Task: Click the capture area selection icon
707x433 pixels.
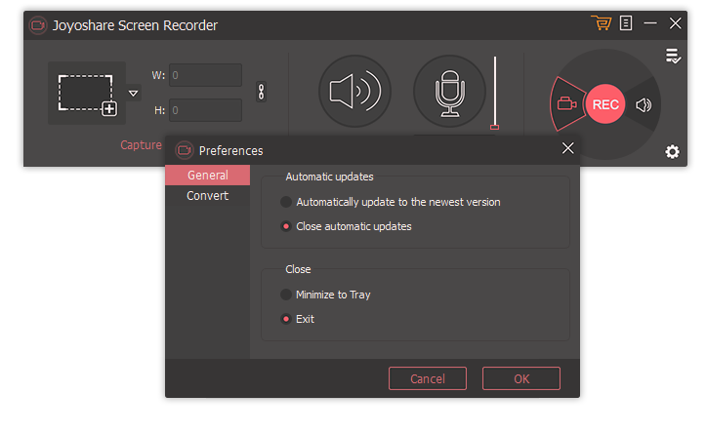Action: (x=87, y=94)
